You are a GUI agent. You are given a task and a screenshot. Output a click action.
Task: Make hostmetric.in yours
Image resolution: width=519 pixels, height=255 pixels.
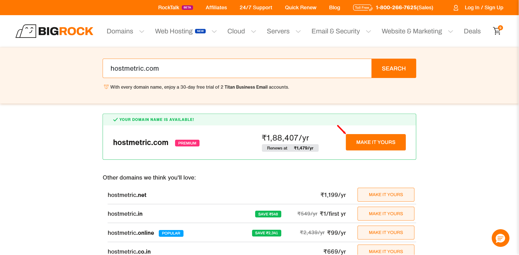[386, 214]
